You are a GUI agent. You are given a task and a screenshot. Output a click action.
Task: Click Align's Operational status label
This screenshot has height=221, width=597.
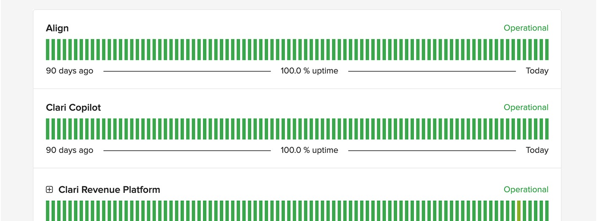(x=526, y=28)
